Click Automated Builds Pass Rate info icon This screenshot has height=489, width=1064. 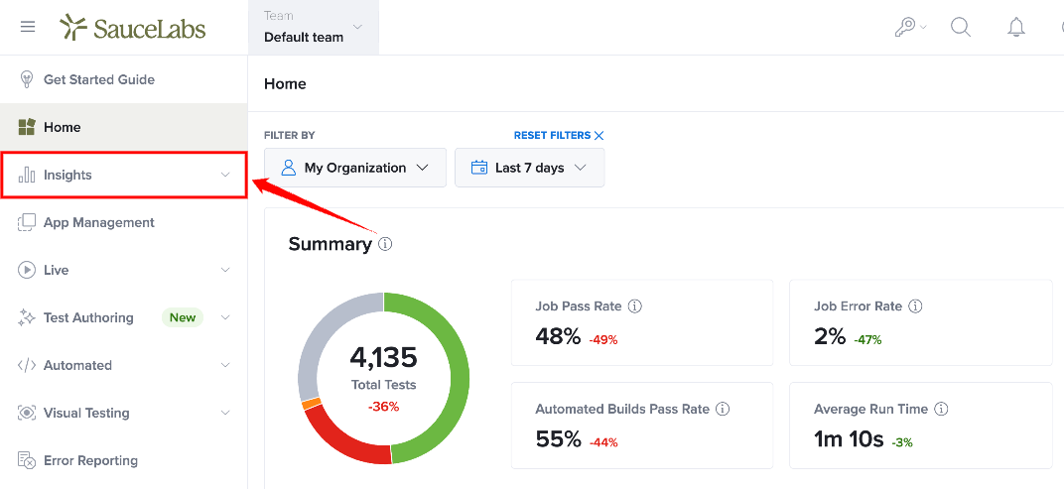click(723, 410)
